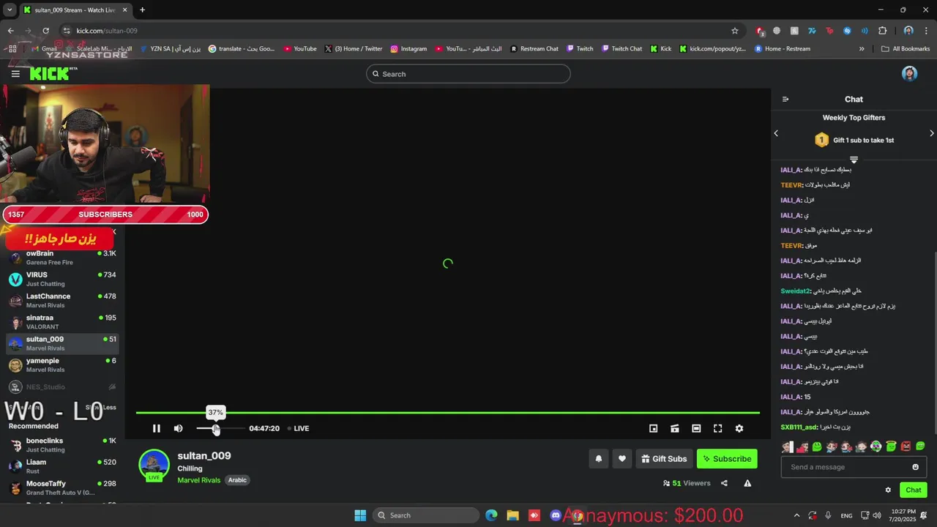Open Instagram bookmark
Image resolution: width=937 pixels, height=527 pixels.
tap(408, 49)
